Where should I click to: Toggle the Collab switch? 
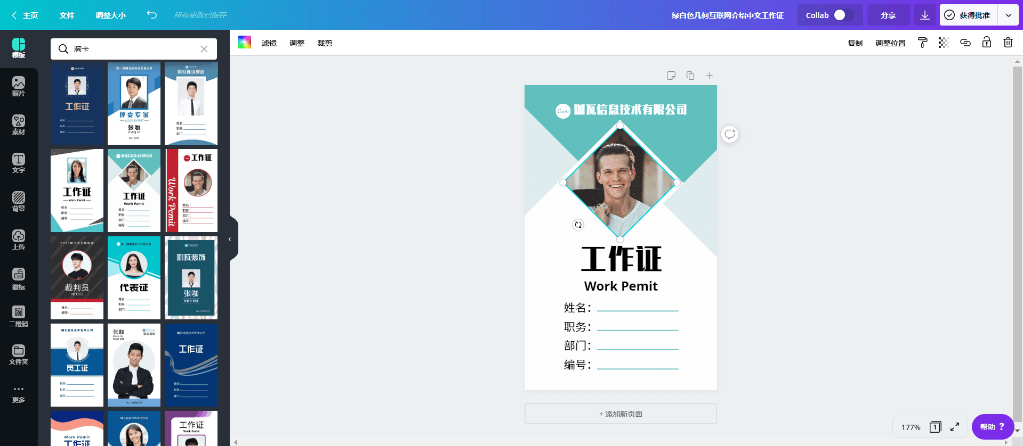[844, 15]
